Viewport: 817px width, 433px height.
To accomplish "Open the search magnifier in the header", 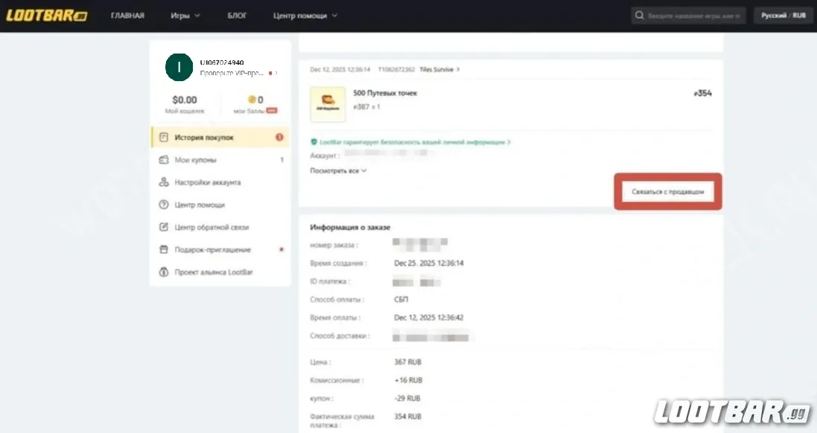I will 639,14.
